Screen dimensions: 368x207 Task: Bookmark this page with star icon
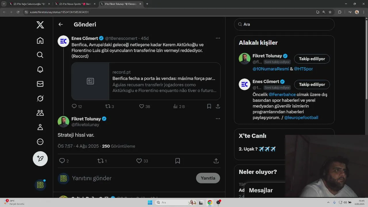330,12
